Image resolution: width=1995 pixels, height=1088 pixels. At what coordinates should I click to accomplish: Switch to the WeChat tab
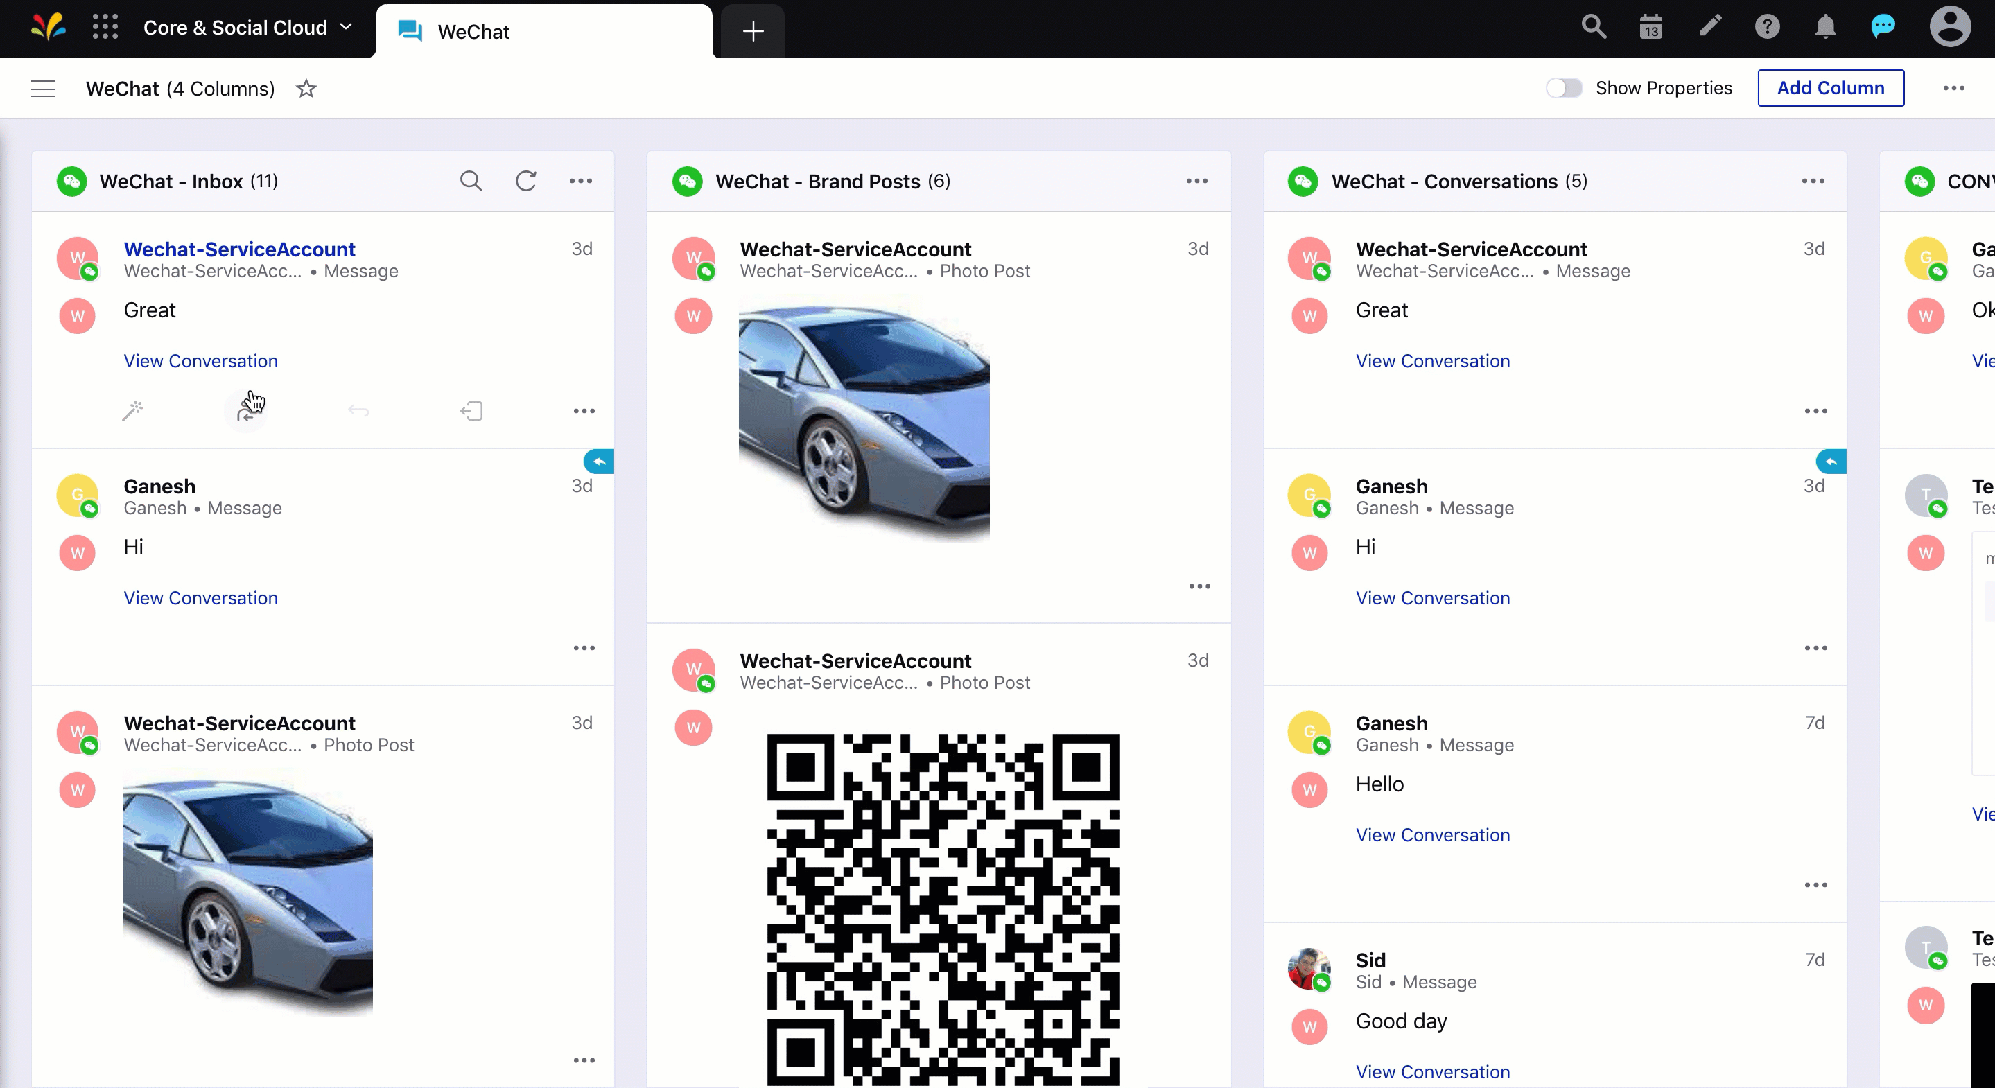(543, 32)
